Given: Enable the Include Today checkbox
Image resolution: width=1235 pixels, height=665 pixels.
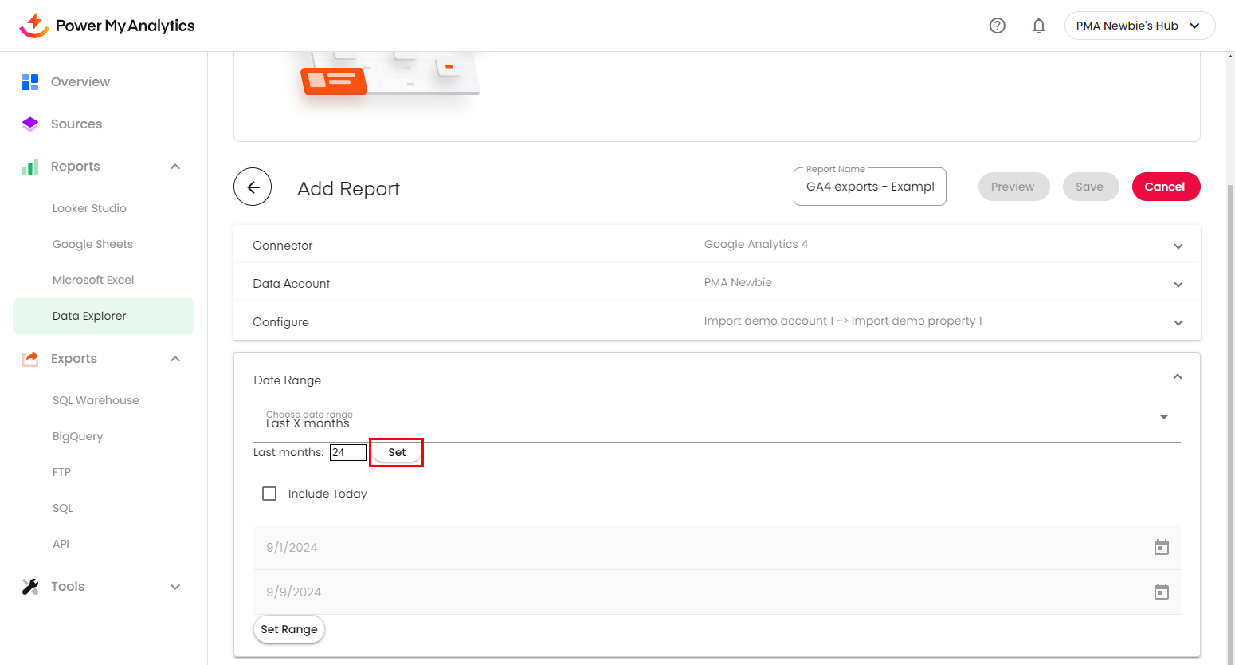Looking at the screenshot, I should pyautogui.click(x=269, y=494).
